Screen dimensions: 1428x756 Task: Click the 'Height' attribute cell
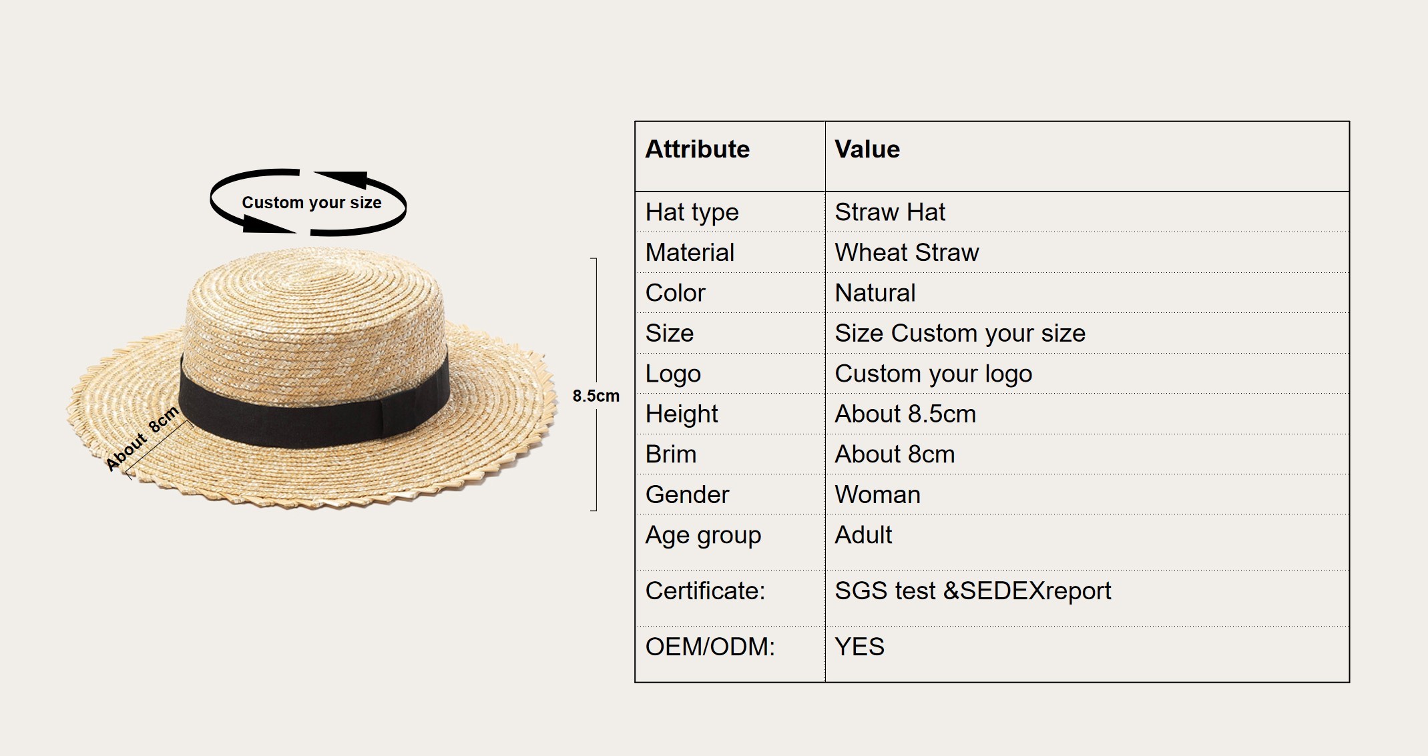(730, 414)
